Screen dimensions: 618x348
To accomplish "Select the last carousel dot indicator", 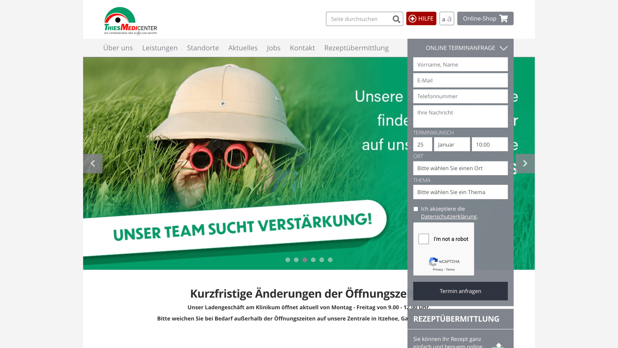I will tap(330, 260).
